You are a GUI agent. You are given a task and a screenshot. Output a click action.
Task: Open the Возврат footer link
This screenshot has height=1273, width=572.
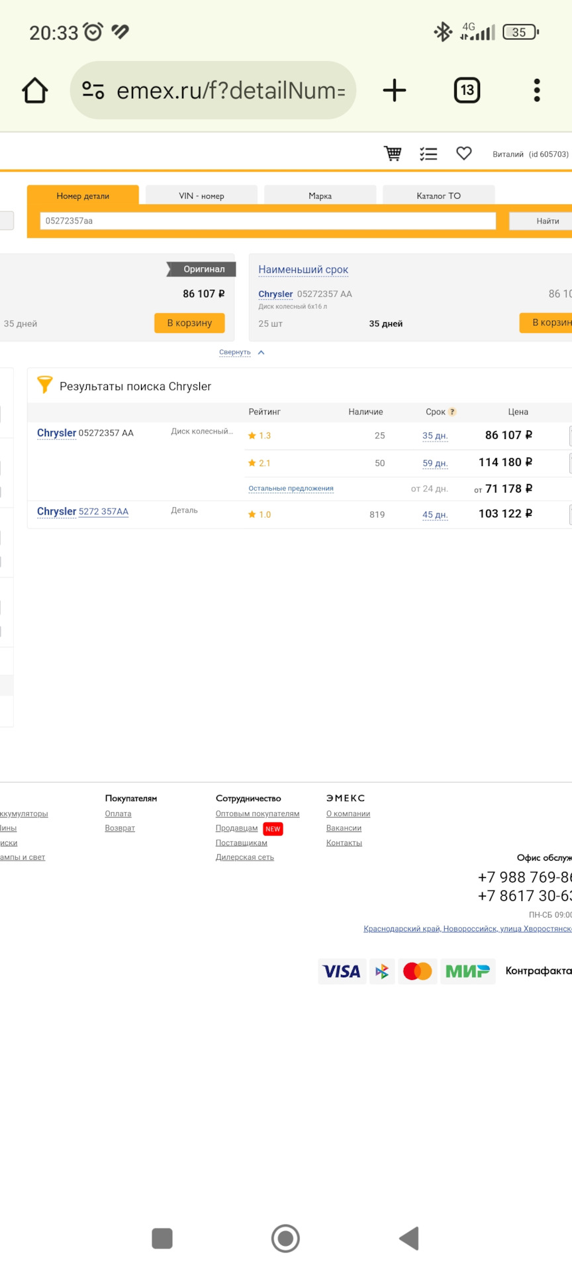(120, 828)
